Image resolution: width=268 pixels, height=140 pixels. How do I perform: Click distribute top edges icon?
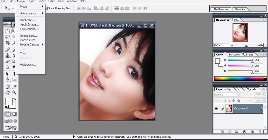click(116, 8)
